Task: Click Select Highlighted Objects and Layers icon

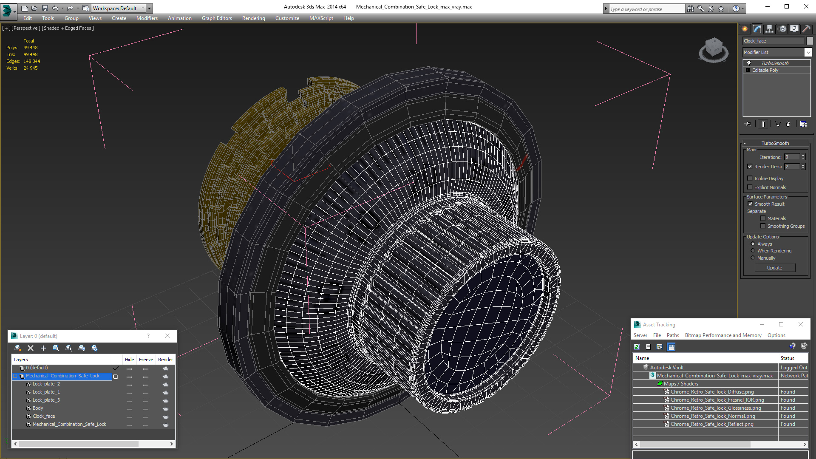Action: 56,348
